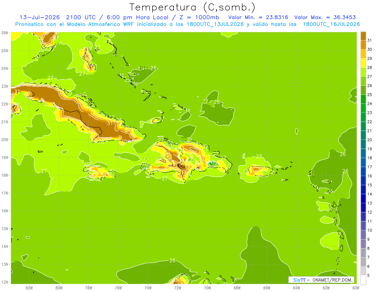Click legend value 31 on the color bar
This screenshot has height=292, width=378.
(x=369, y=40)
